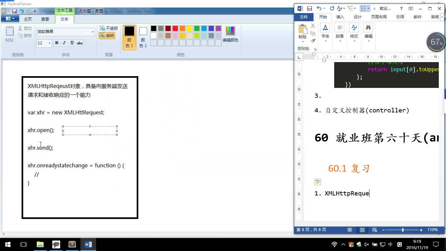Expand the Word Font (字体) group
The width and height of the screenshot is (446, 251).
click(x=325, y=33)
